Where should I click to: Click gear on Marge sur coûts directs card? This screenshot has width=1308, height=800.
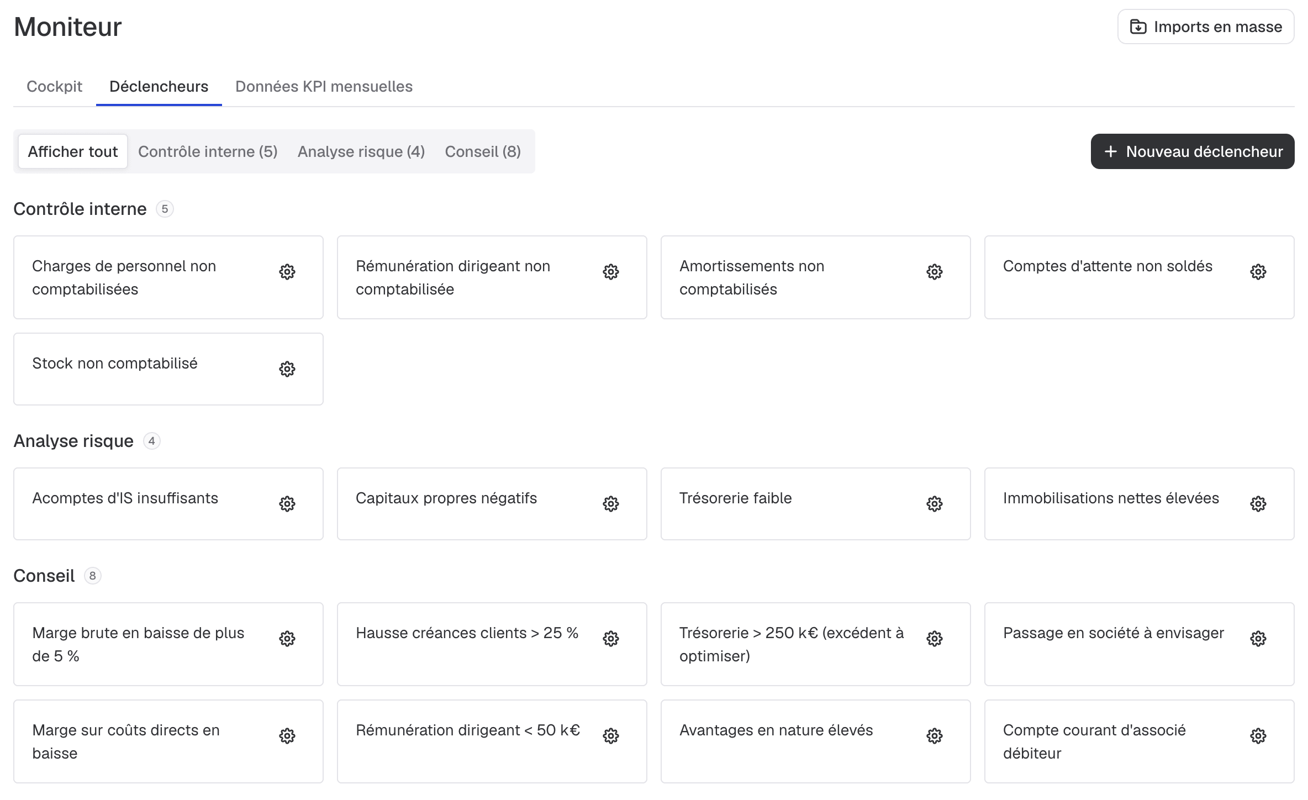287,736
